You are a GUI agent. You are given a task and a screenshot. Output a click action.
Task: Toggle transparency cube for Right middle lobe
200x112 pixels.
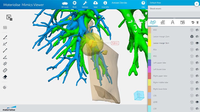192,82
